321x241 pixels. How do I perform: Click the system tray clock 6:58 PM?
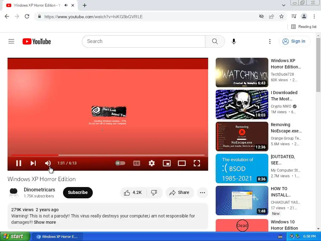coord(309,237)
